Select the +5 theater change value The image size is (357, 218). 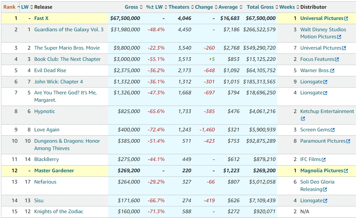pyautogui.click(x=212, y=59)
